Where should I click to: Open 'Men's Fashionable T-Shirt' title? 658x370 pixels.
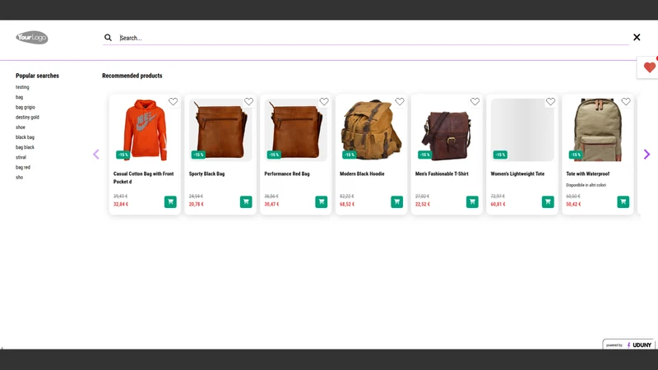point(442,173)
